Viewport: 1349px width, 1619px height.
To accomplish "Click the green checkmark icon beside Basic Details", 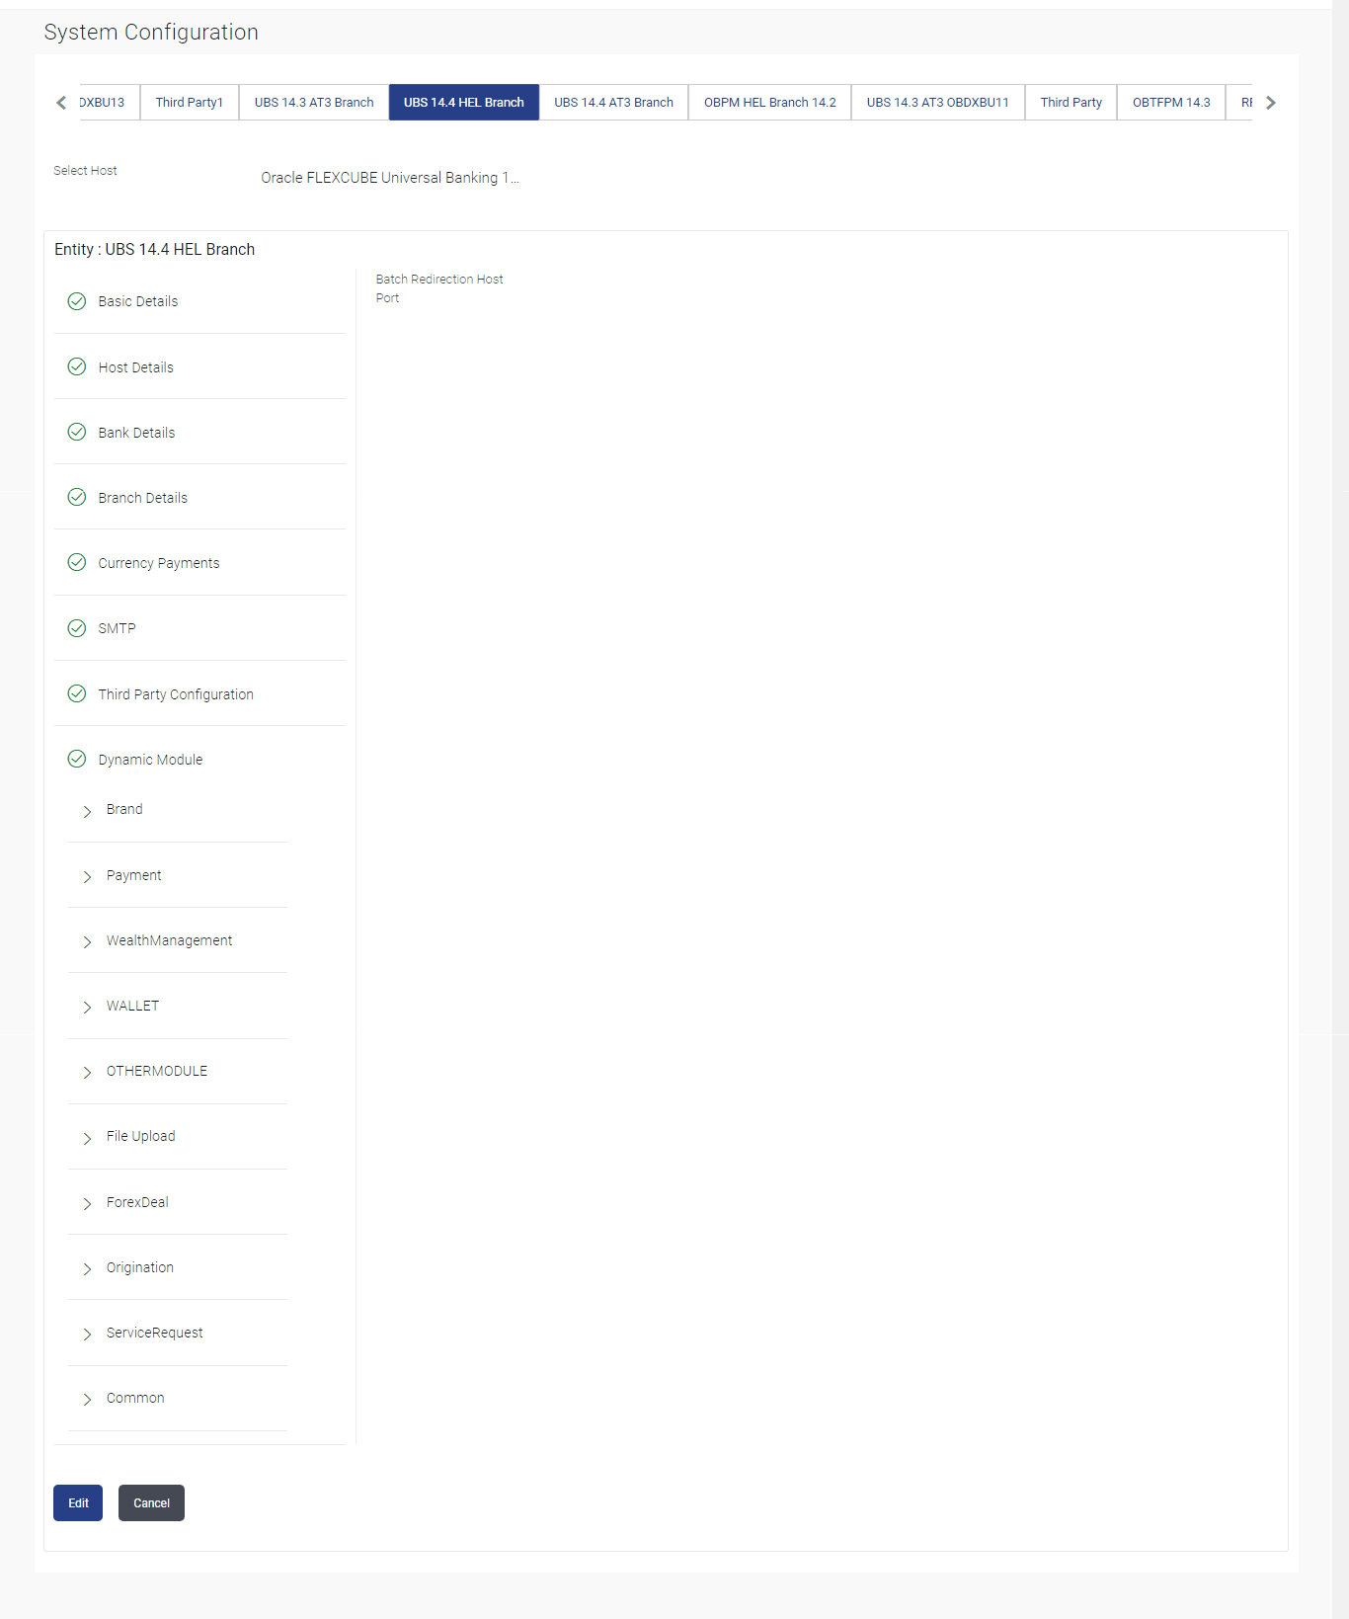I will 77,301.
